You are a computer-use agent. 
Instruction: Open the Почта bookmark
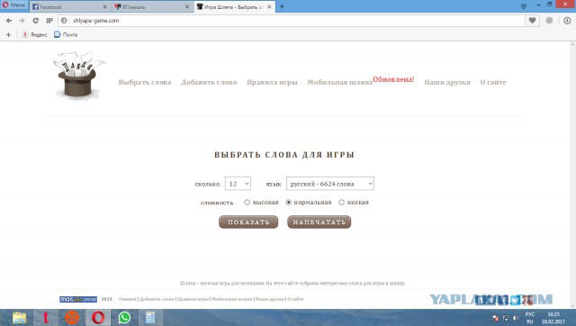[x=66, y=34]
